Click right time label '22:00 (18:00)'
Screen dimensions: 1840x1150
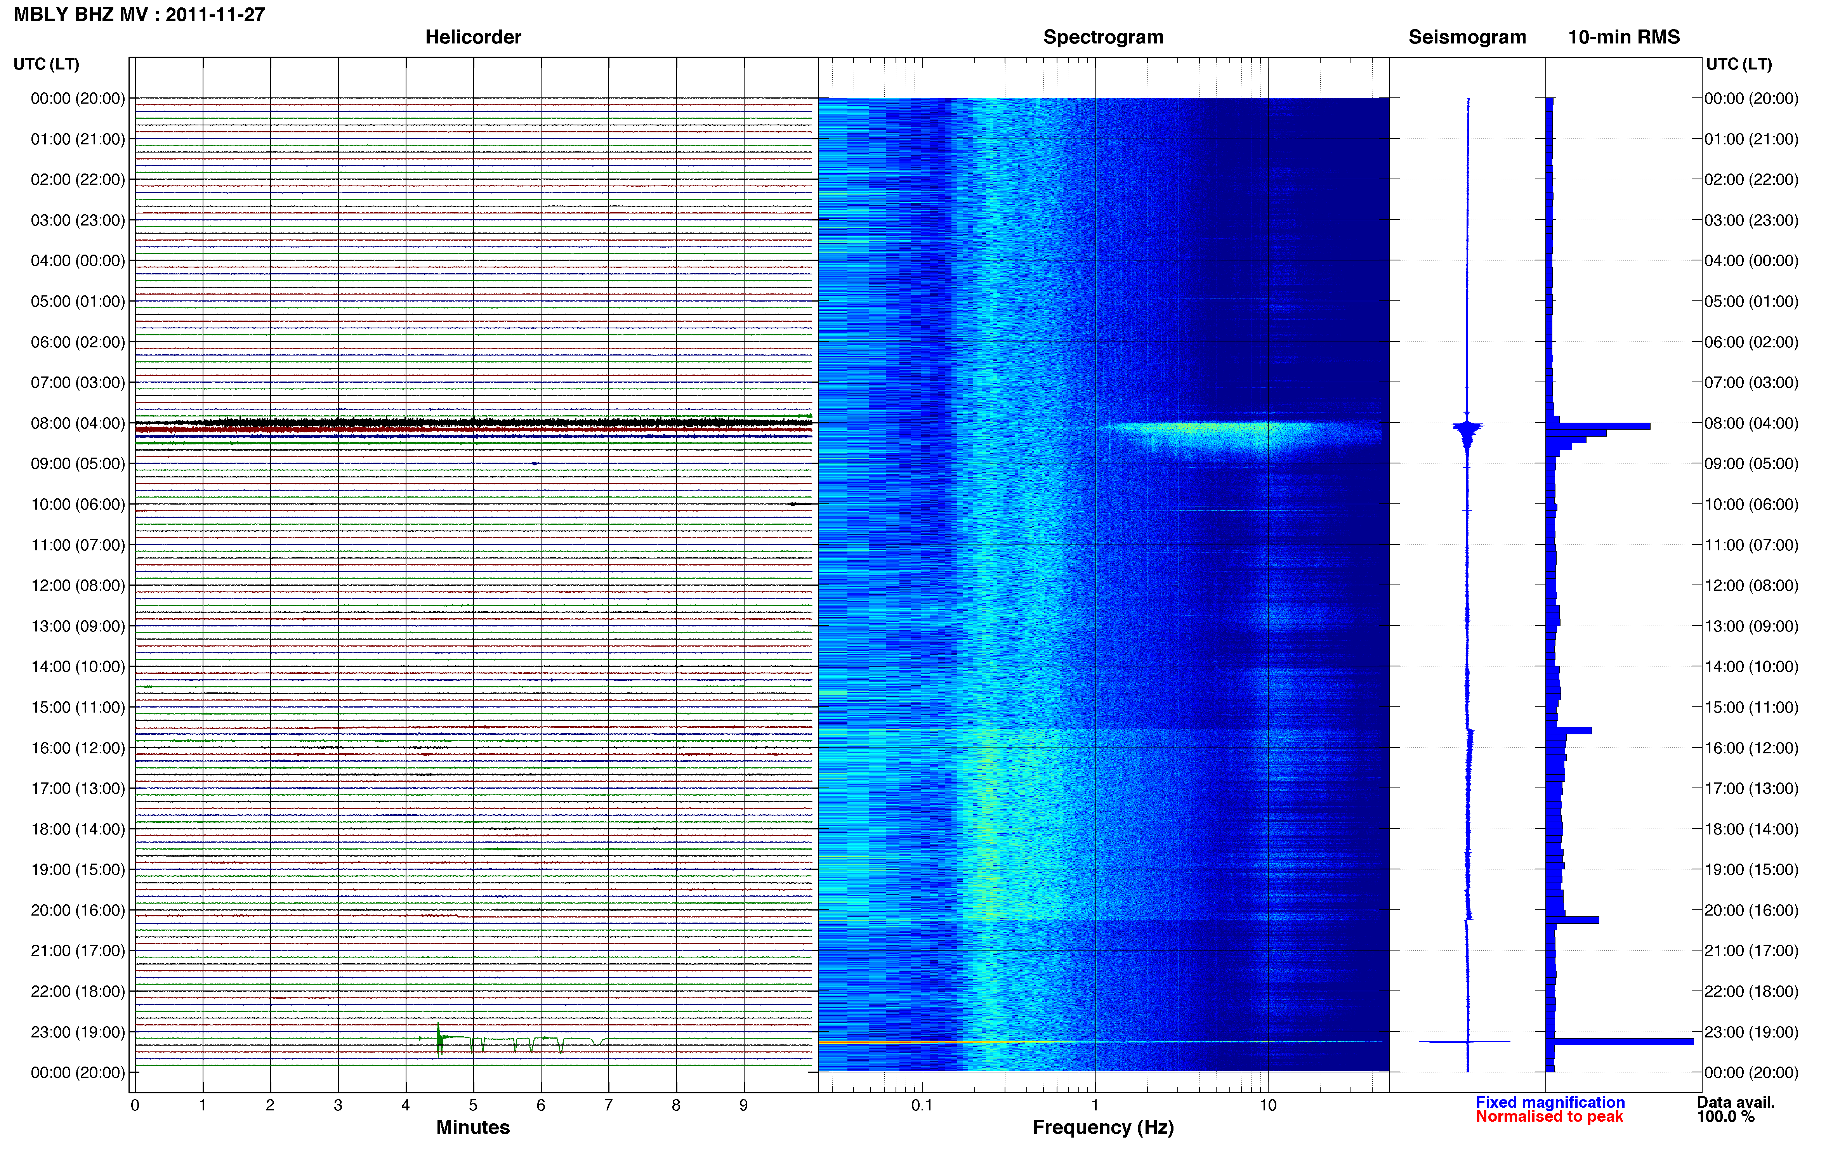click(1751, 991)
